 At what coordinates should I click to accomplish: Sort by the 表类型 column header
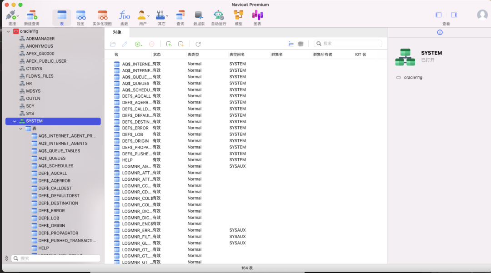193,55
